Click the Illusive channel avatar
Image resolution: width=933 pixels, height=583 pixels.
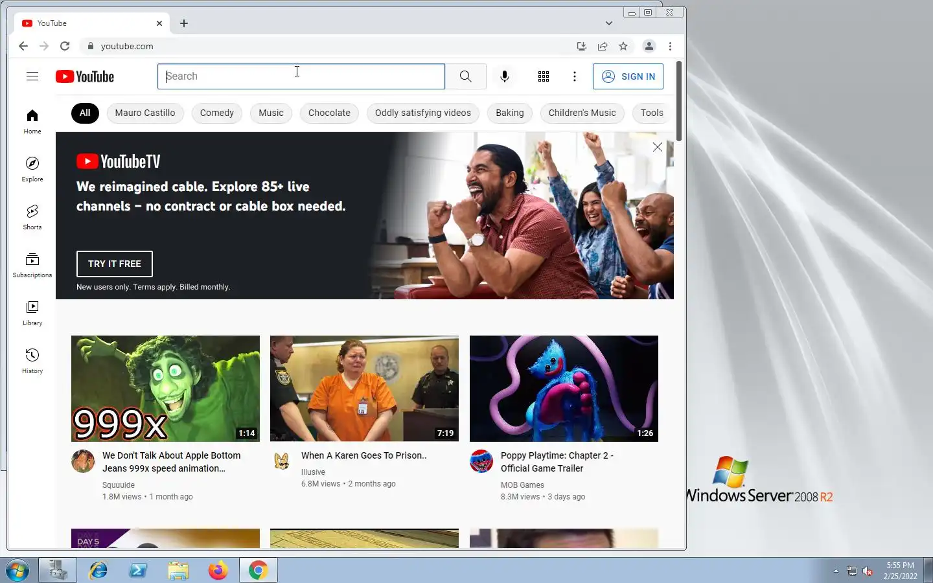point(282,461)
